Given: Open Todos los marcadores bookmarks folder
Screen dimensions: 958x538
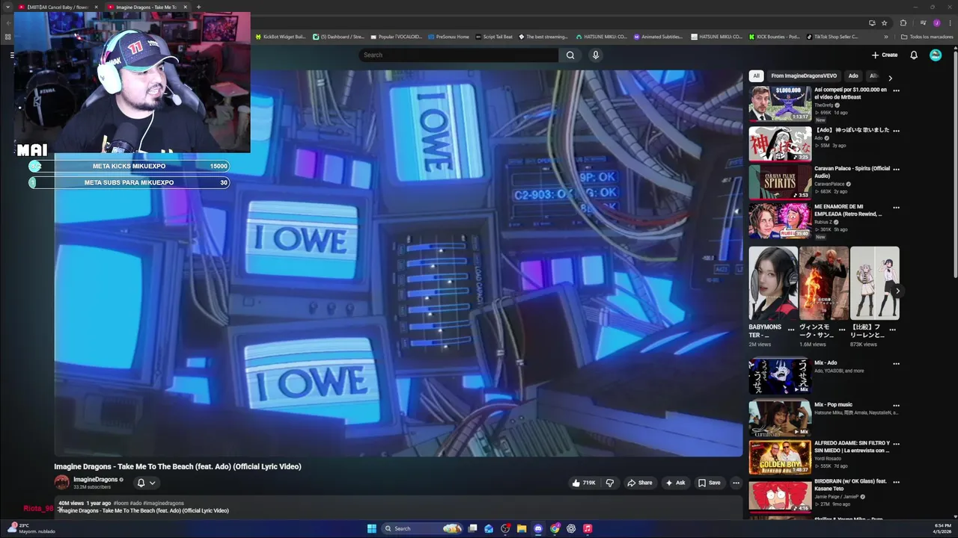Looking at the screenshot, I should (927, 37).
